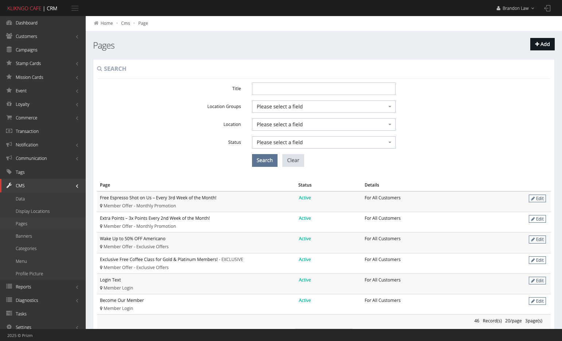Viewport: 562px width, 341px height.
Task: Click the Clear button
Action: point(293,160)
